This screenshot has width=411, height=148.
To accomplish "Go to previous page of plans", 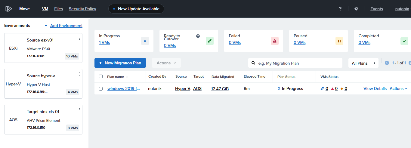I will (387, 63).
